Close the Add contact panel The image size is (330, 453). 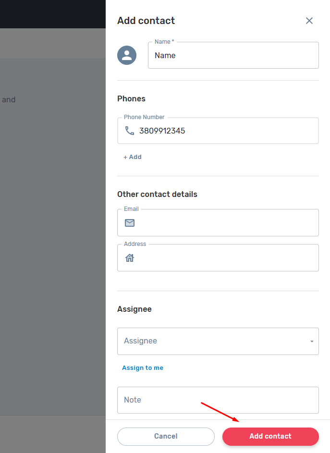coord(309,21)
